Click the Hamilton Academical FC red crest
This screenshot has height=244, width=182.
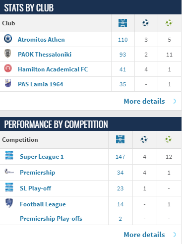click(8, 68)
